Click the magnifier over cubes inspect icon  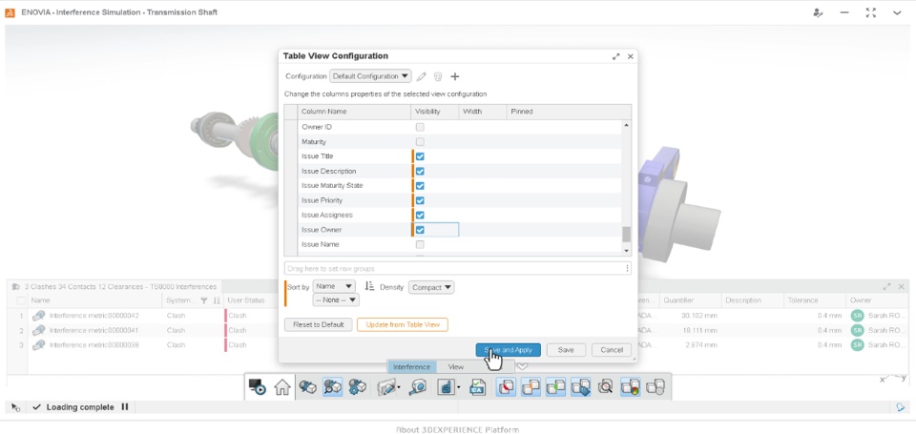605,386
